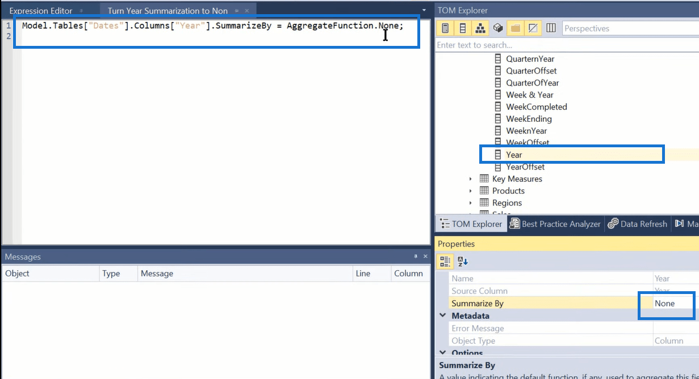This screenshot has width=699, height=379.
Task: Switch properties to categorized view
Action: [x=445, y=261]
